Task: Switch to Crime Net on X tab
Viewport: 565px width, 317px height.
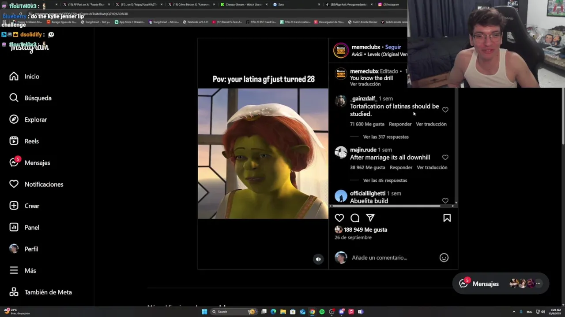Action: pos(191,4)
